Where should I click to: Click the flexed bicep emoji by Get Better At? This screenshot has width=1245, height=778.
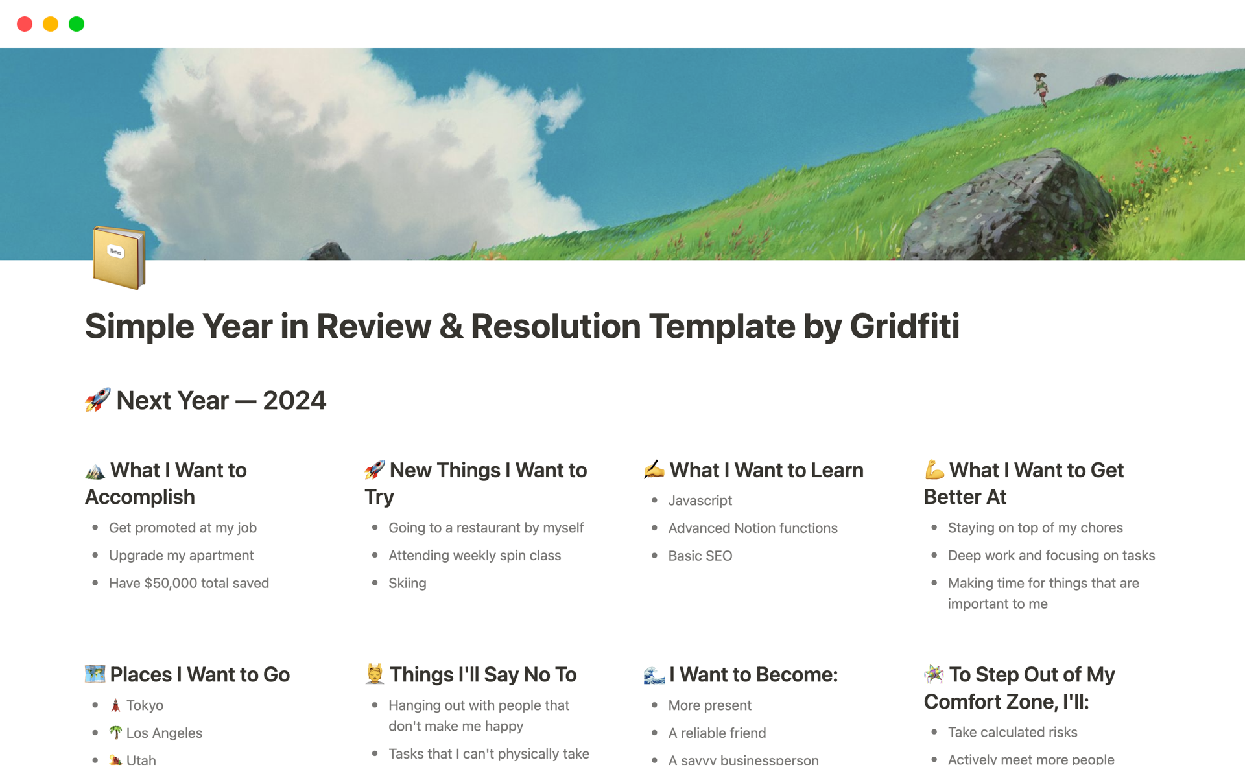934,469
